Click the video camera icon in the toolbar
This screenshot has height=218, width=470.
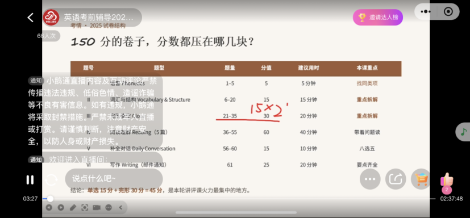tap(97, 207)
